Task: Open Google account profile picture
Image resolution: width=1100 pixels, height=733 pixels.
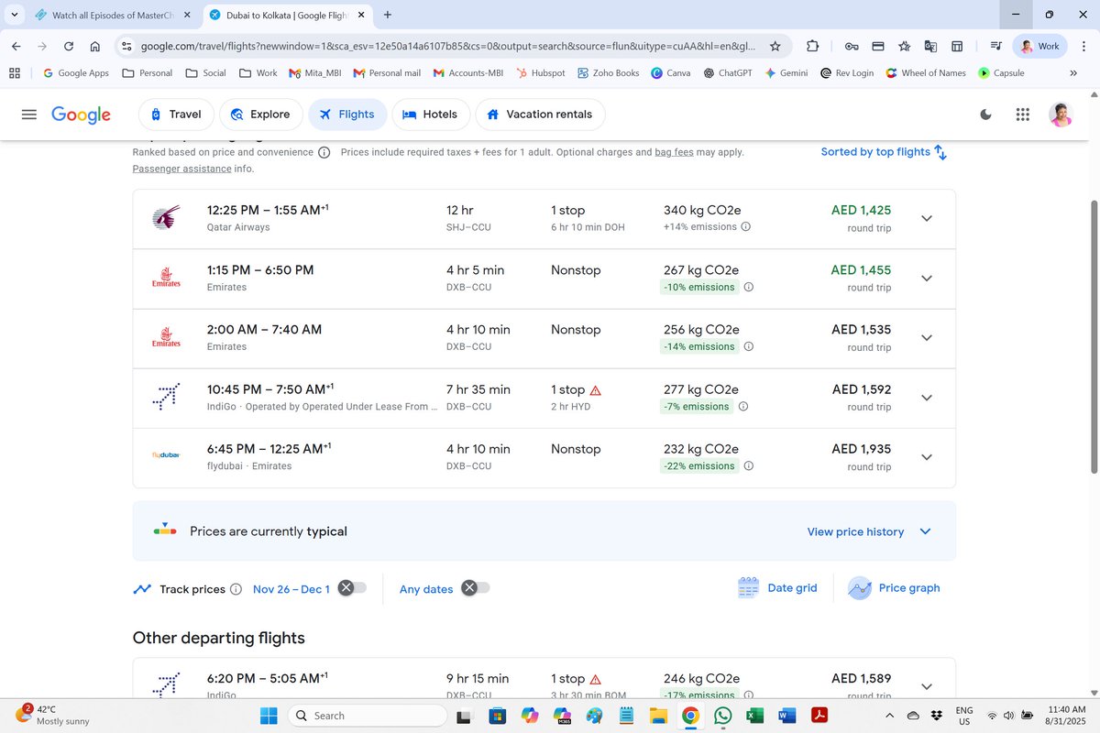Action: pyautogui.click(x=1061, y=115)
